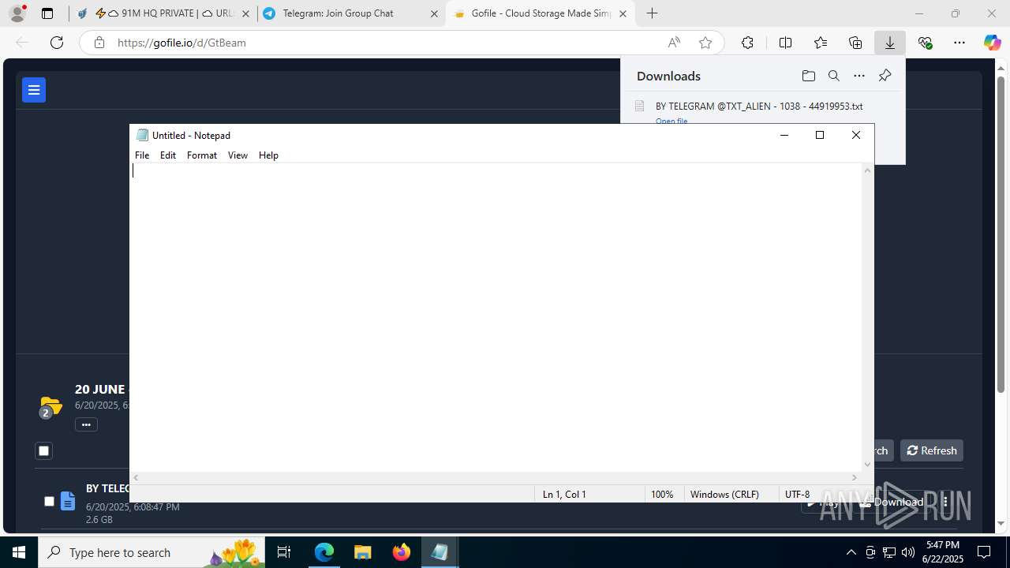Click Ln 1, Col 1 status text

click(x=564, y=494)
